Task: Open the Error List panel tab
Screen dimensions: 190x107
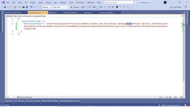Action: point(29,101)
